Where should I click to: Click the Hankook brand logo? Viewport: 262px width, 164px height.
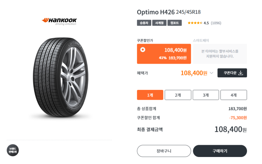coord(59,21)
